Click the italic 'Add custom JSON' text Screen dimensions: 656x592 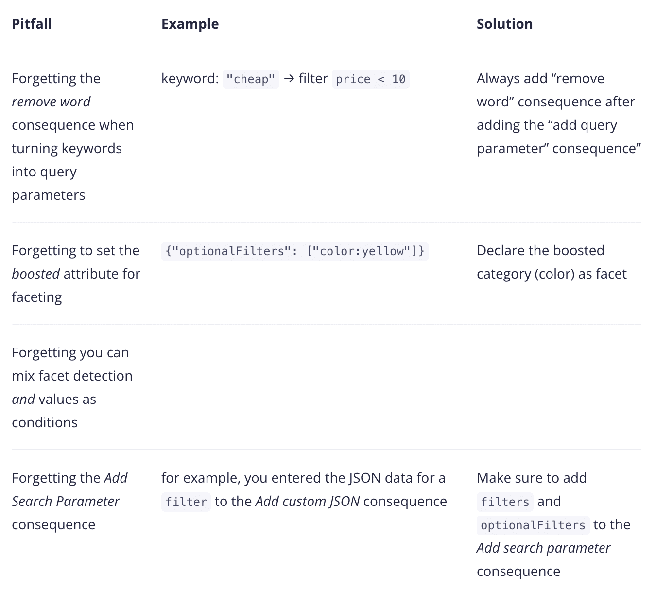[308, 501]
